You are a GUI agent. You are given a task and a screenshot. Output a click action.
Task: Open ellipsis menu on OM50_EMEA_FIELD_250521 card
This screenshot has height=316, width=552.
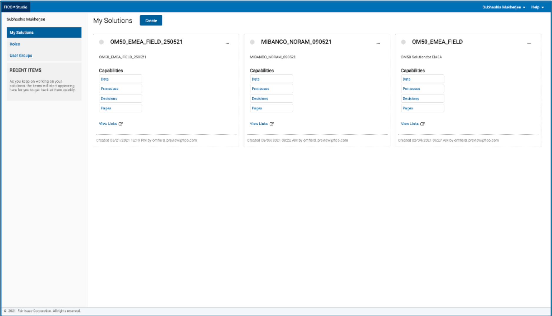point(227,43)
